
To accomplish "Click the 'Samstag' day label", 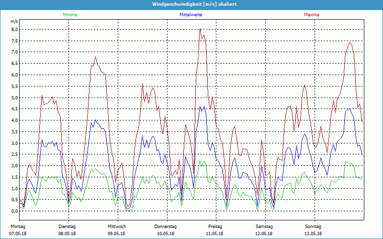I will click(x=264, y=227).
